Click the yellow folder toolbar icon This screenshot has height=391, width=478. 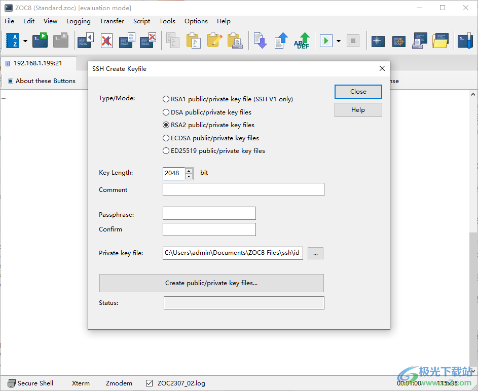[x=440, y=41]
